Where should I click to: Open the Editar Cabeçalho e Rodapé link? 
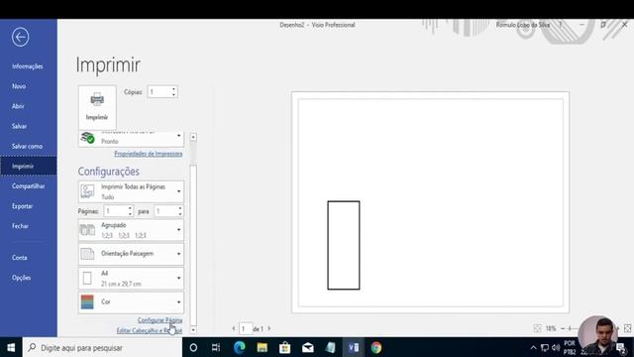click(150, 330)
